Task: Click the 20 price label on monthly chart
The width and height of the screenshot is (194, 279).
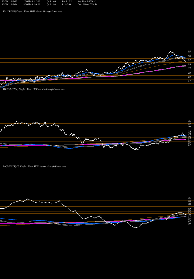Action: coord(189,224)
